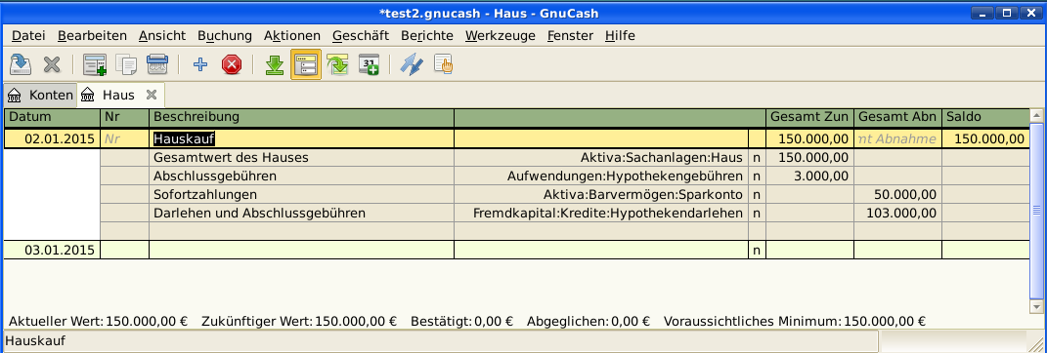Screen dimensions: 1047x353
Task: Open the Berichte menu
Action: tap(426, 36)
